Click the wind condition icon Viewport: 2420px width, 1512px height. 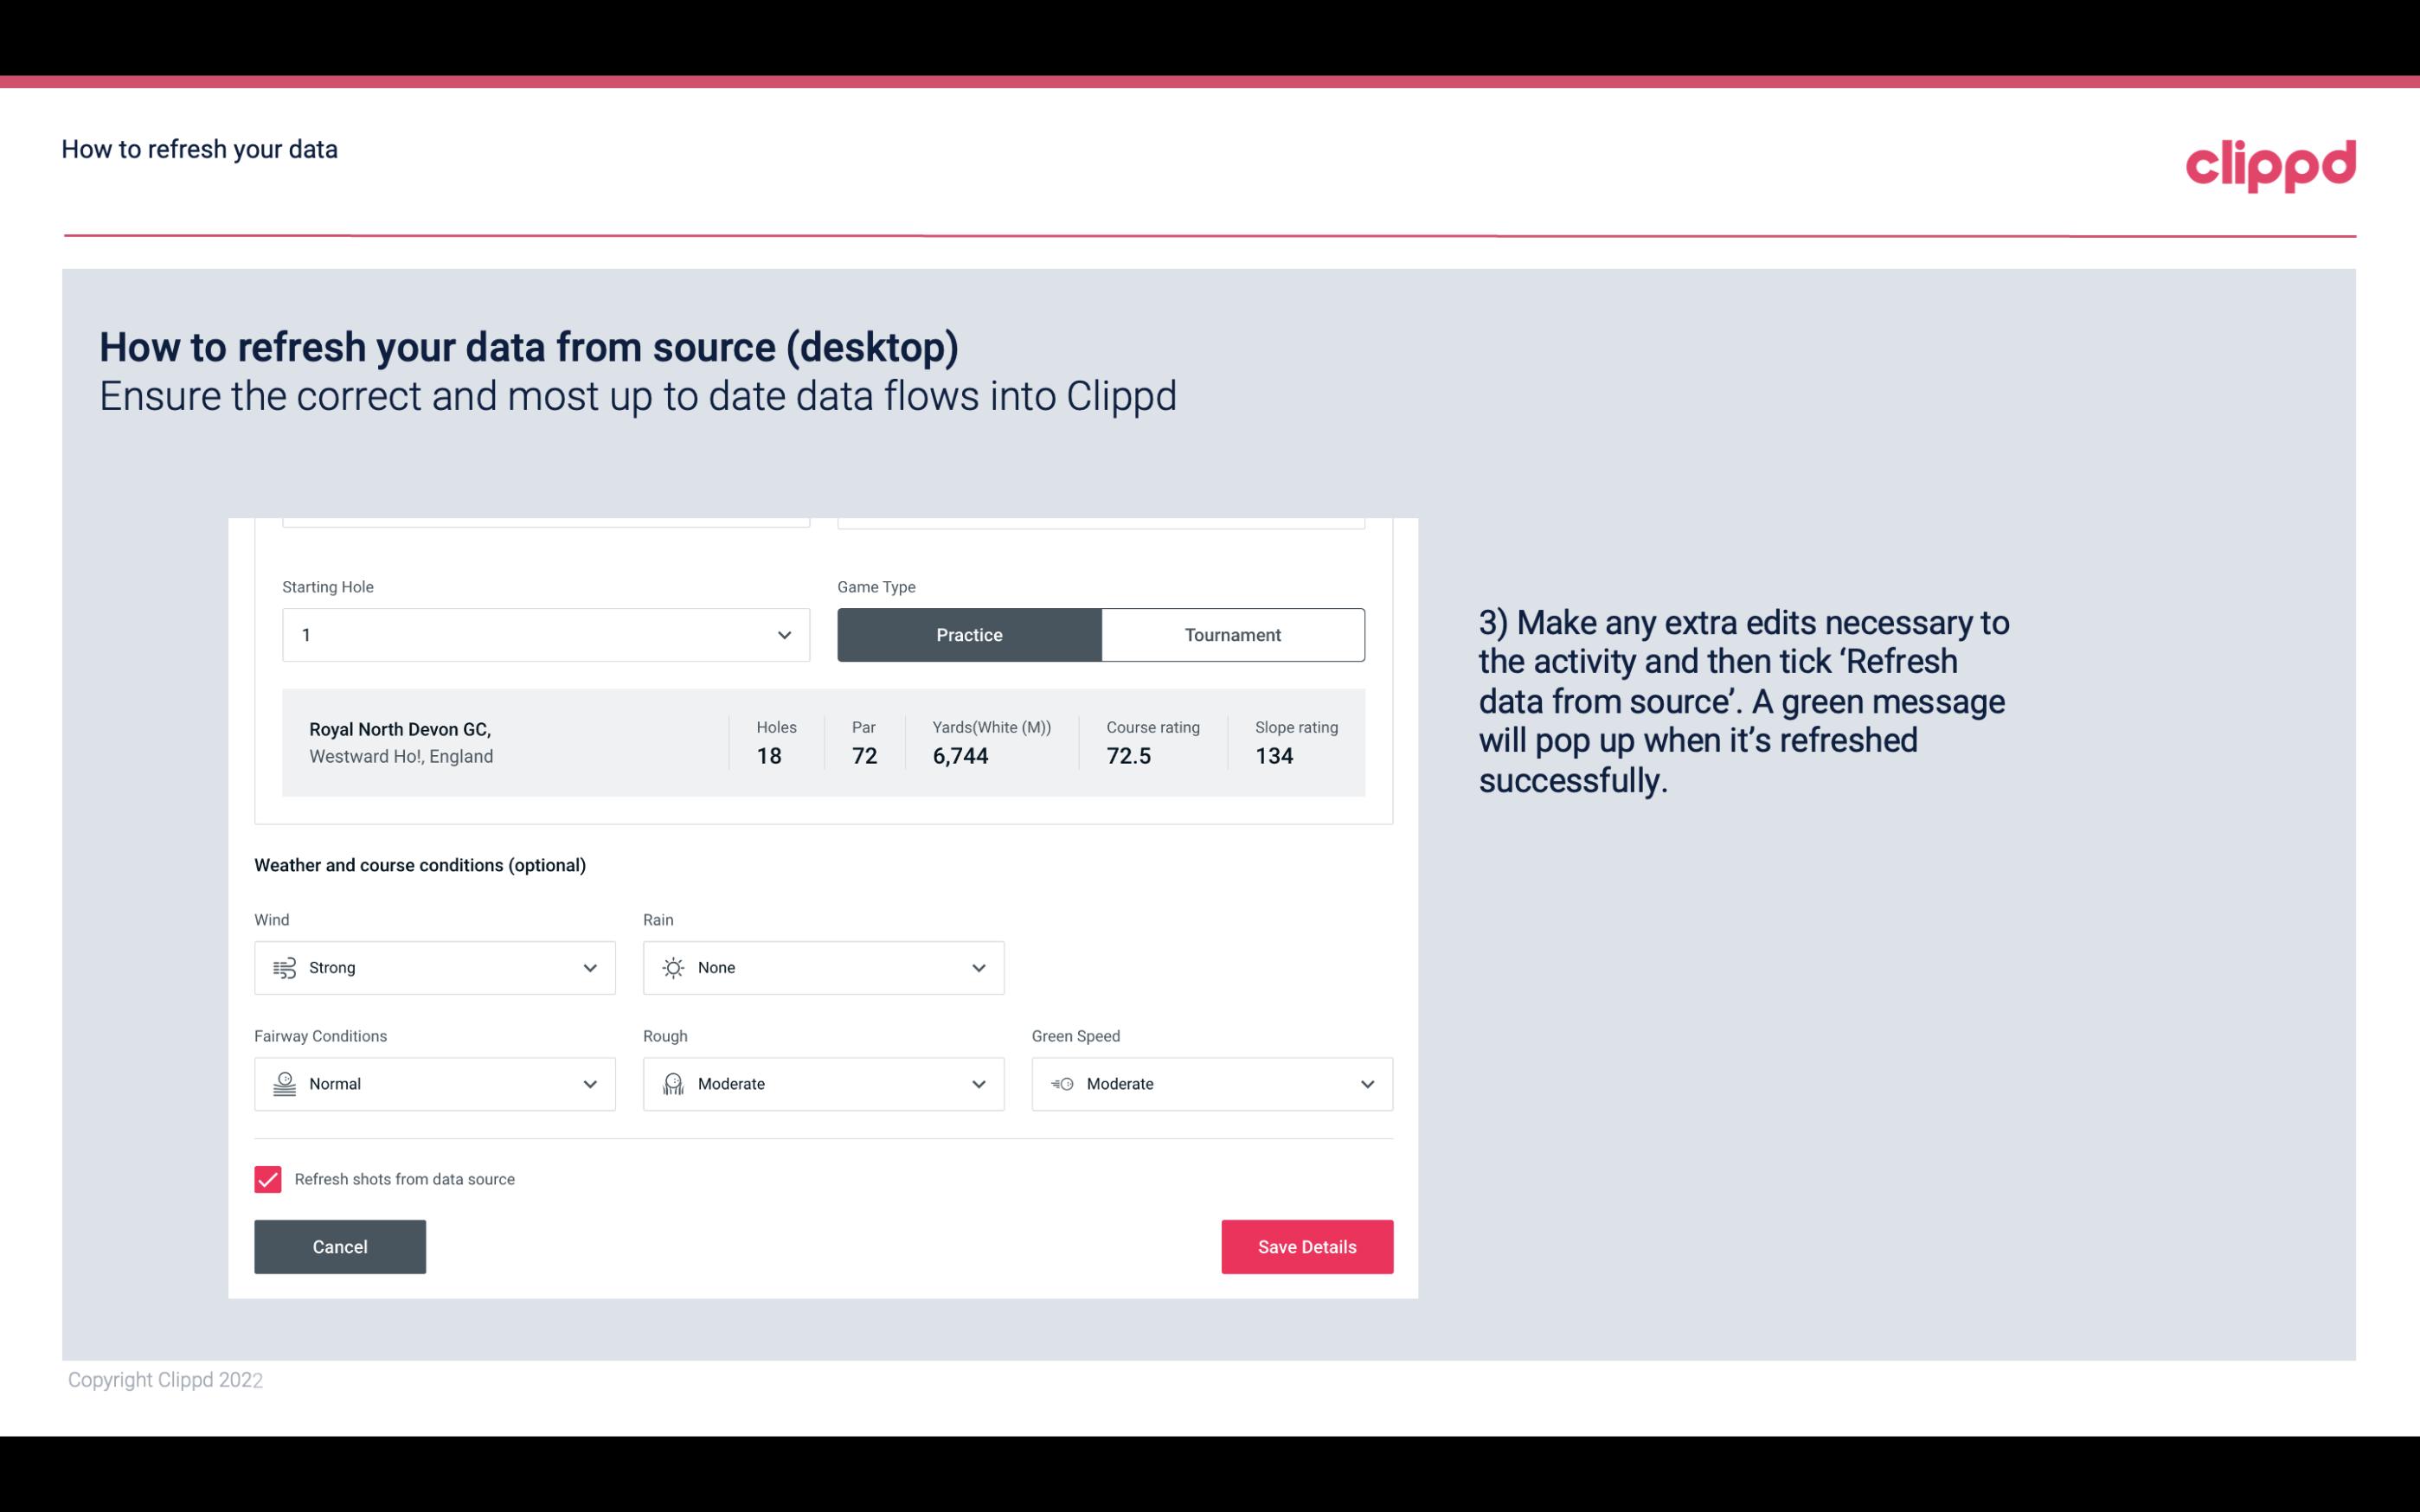click(x=284, y=967)
